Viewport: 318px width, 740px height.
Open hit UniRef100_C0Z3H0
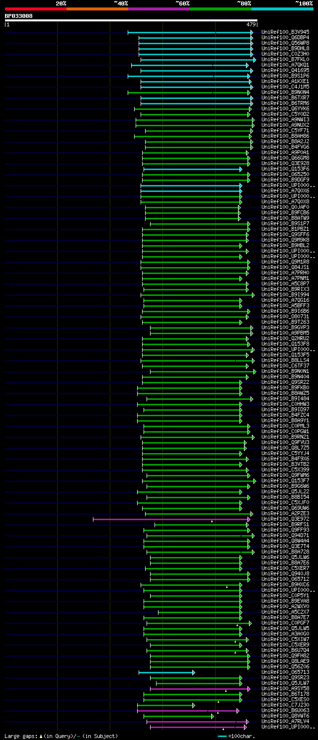(285, 54)
